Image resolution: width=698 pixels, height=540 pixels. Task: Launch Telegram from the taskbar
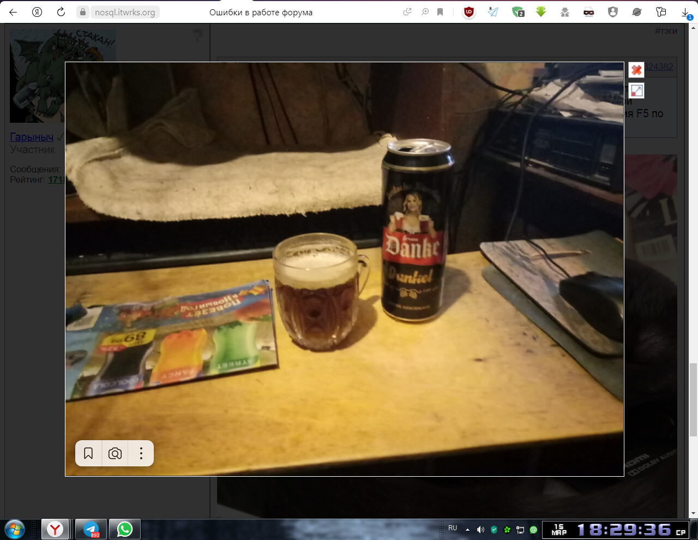pos(91,529)
